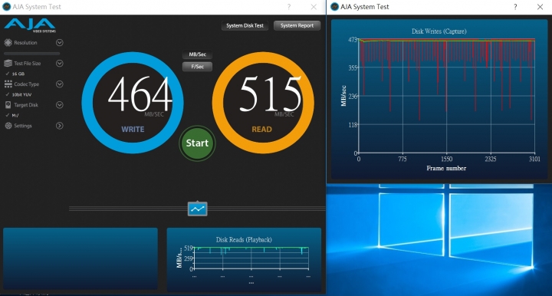Click the READ label
This screenshot has height=296, width=552.
[261, 130]
